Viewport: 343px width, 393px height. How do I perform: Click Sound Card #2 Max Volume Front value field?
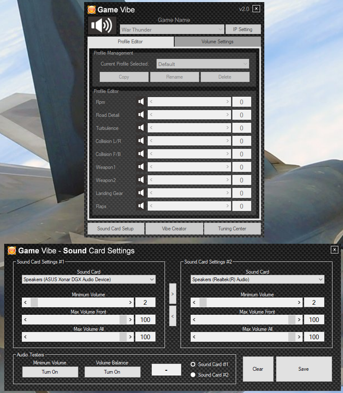click(314, 319)
